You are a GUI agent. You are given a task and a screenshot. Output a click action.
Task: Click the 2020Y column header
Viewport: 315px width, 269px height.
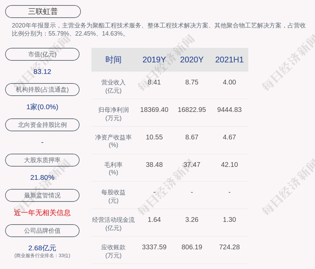[x=192, y=60]
